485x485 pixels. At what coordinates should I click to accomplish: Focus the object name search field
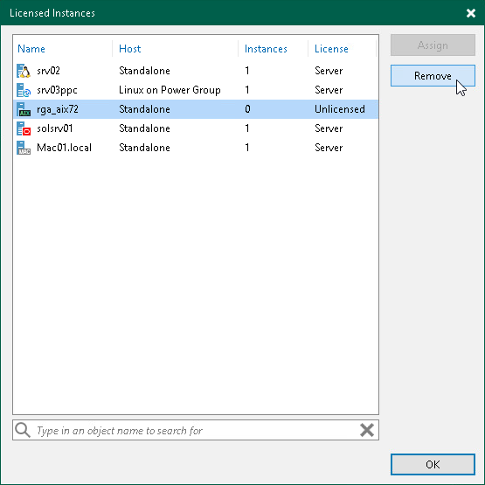tap(196, 430)
